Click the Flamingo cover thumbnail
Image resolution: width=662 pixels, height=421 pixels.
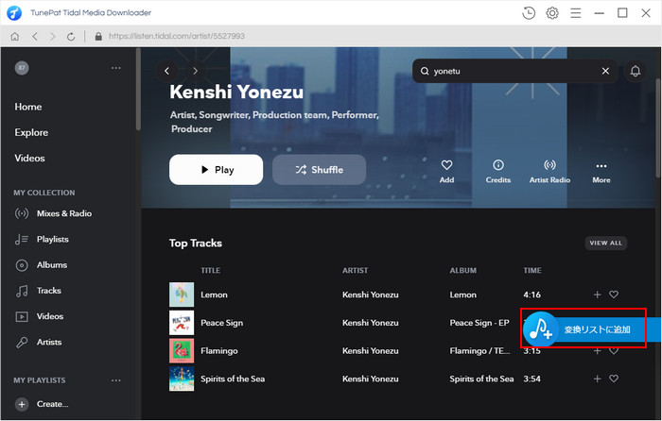pos(182,350)
